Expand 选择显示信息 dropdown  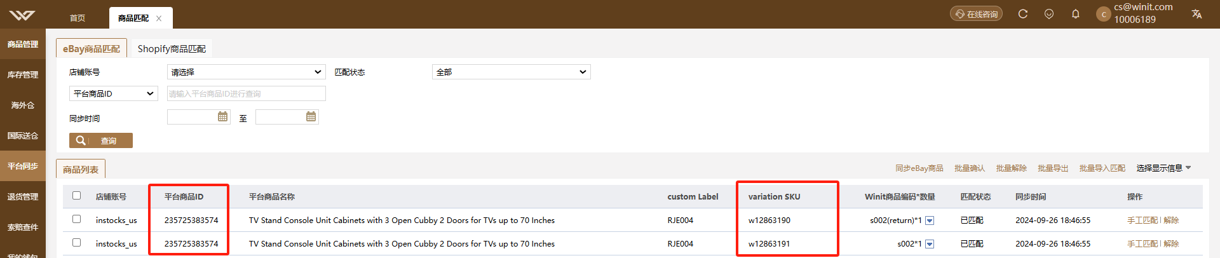pyautogui.click(x=1163, y=168)
